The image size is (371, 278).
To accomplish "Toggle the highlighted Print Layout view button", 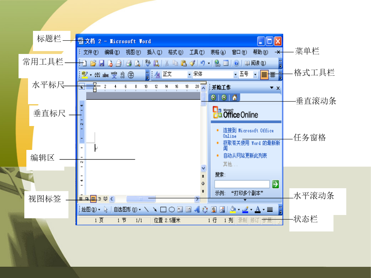I will (x=94, y=199).
